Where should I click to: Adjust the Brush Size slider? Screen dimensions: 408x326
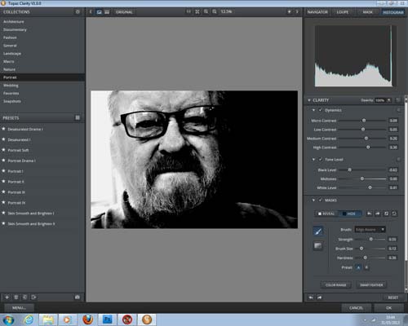361,249
